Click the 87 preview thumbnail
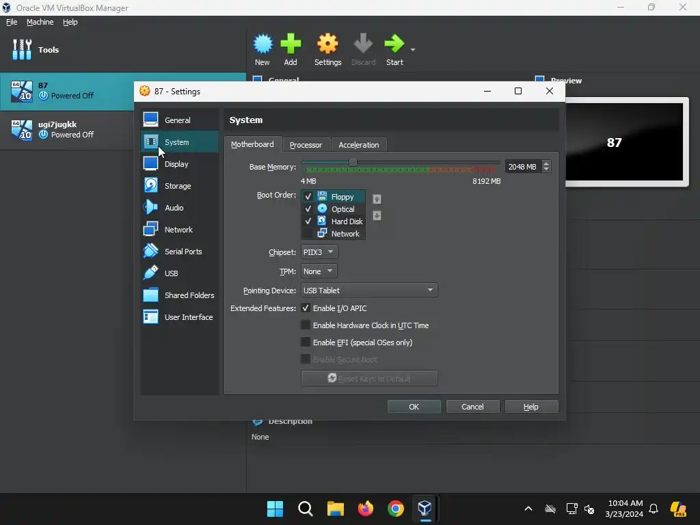Image resolution: width=700 pixels, height=525 pixels. (x=624, y=142)
